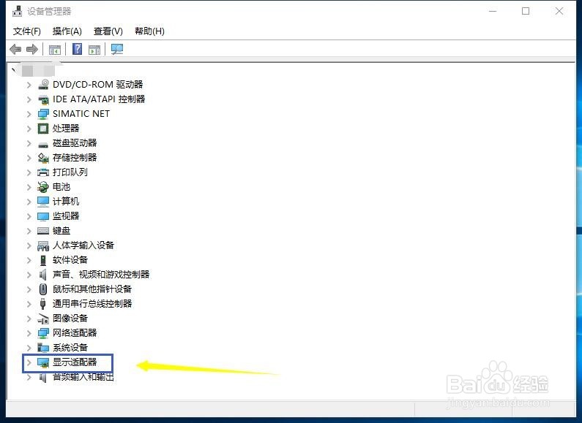The width and height of the screenshot is (582, 423).
Task: Select the 软件设备 label
Action: [70, 260]
